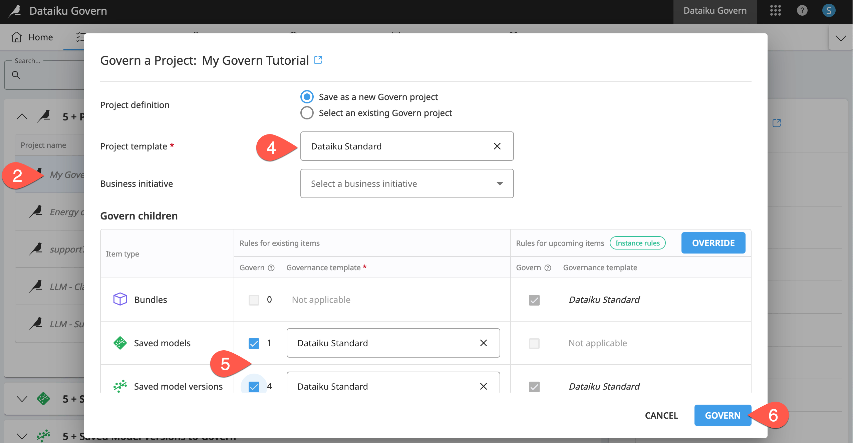The width and height of the screenshot is (853, 443).
Task: Click help icon beside existing items Govern
Action: 271,268
